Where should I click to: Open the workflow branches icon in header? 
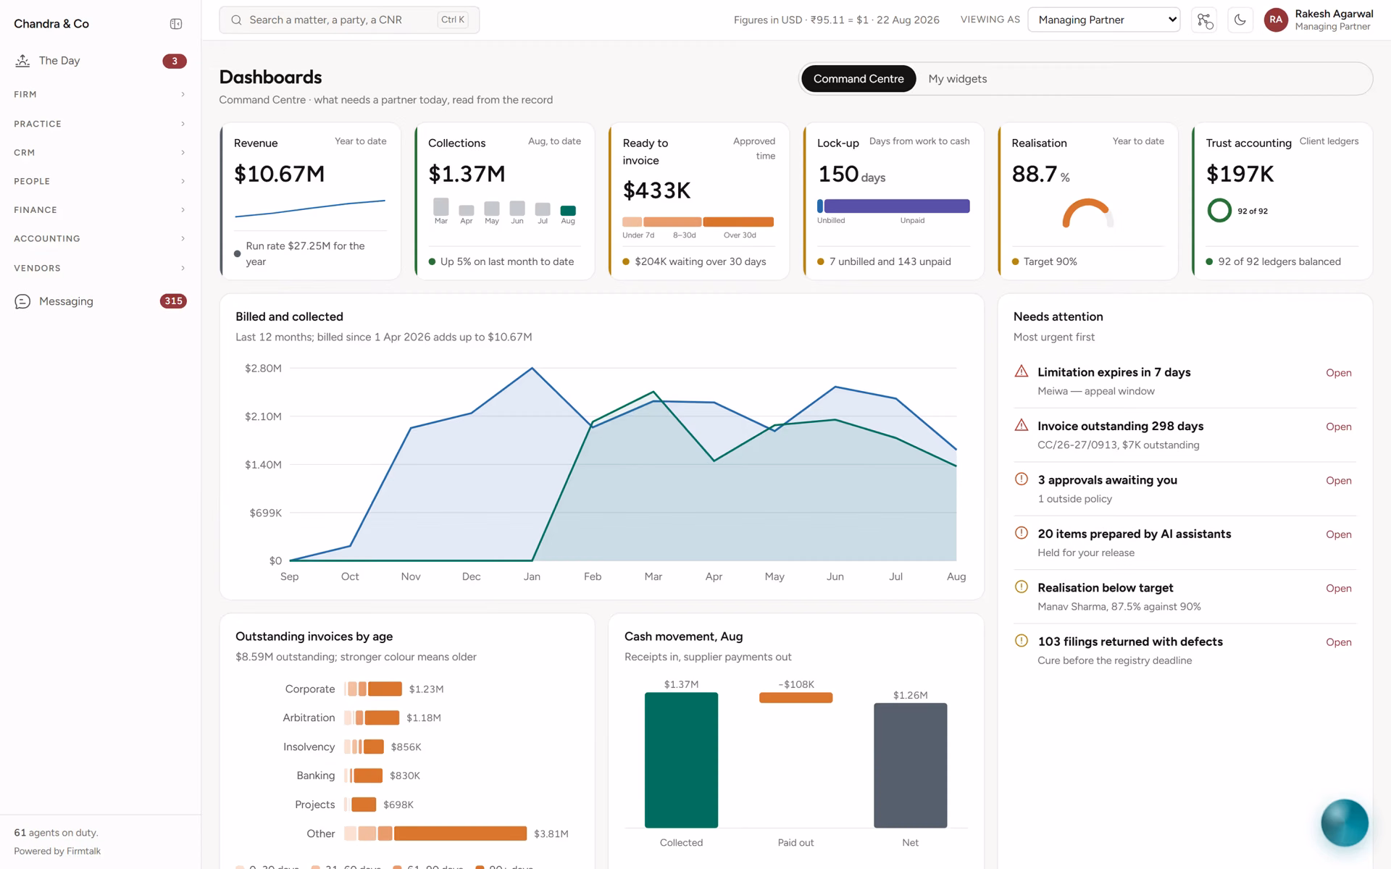coord(1205,20)
